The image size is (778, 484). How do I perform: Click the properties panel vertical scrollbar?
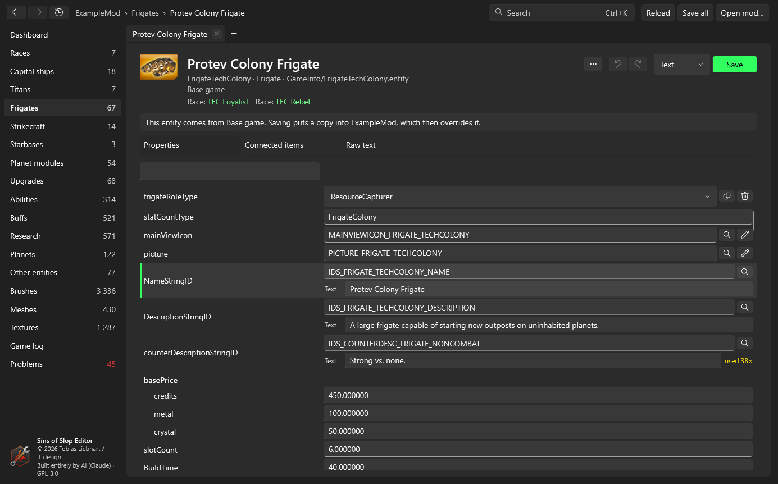pos(754,221)
